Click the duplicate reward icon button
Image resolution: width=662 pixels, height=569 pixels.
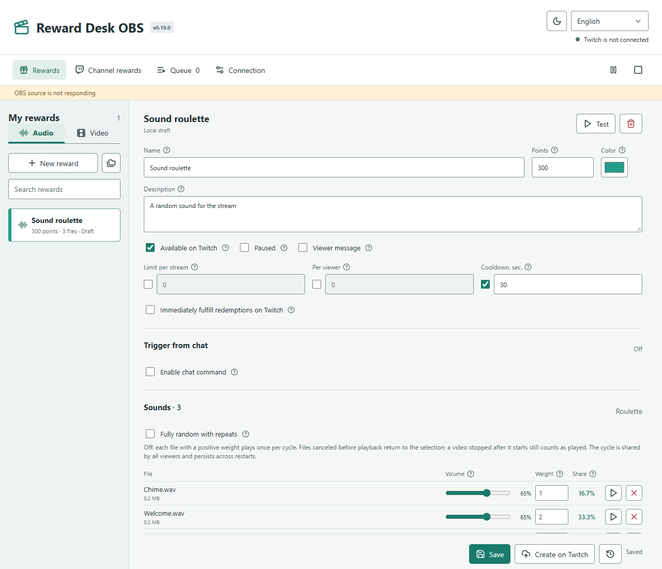pos(111,163)
